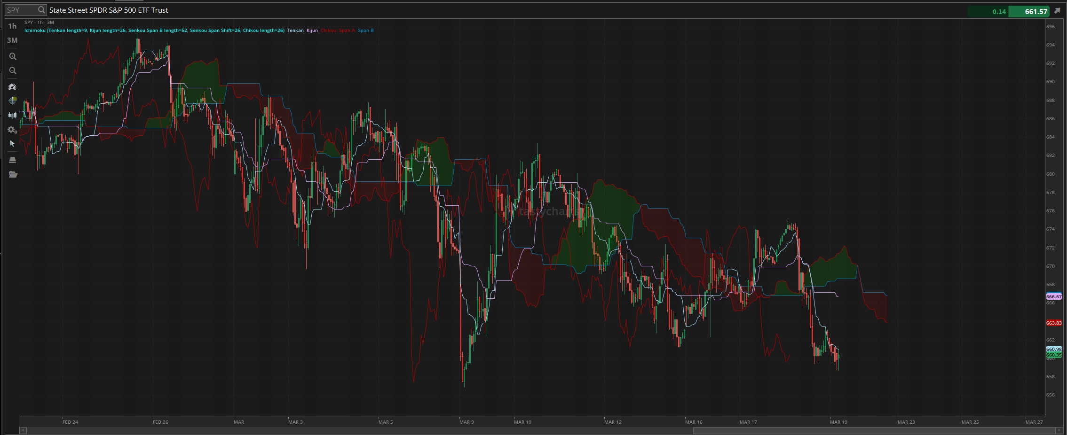Toggle the Span A legend label
1067x435 pixels.
(347, 31)
